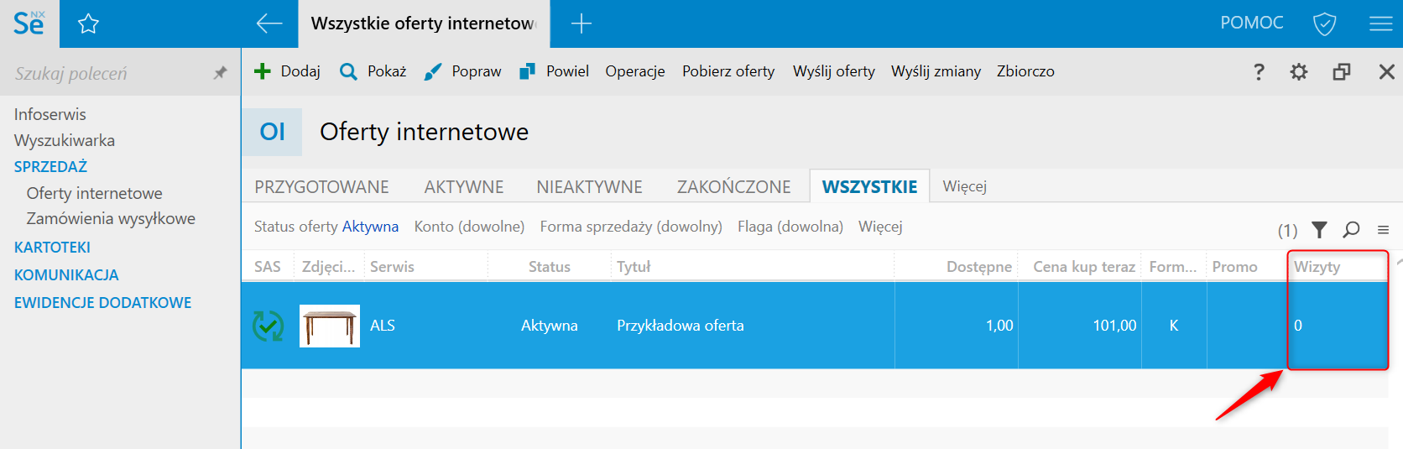Switch to the AKTYWNE tab

464,186
